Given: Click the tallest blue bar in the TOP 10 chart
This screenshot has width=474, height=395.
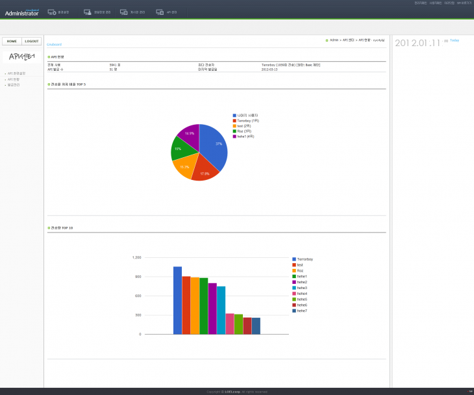Looking at the screenshot, I should (177, 300).
